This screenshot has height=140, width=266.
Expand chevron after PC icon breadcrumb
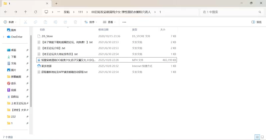point(53,12)
